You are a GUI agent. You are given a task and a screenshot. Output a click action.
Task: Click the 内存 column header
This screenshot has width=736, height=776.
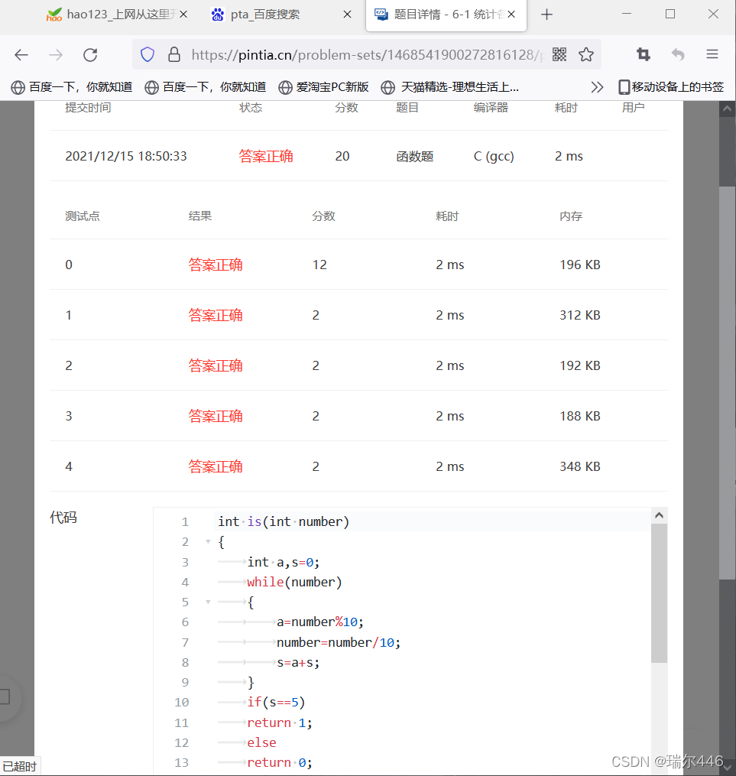pyautogui.click(x=571, y=216)
